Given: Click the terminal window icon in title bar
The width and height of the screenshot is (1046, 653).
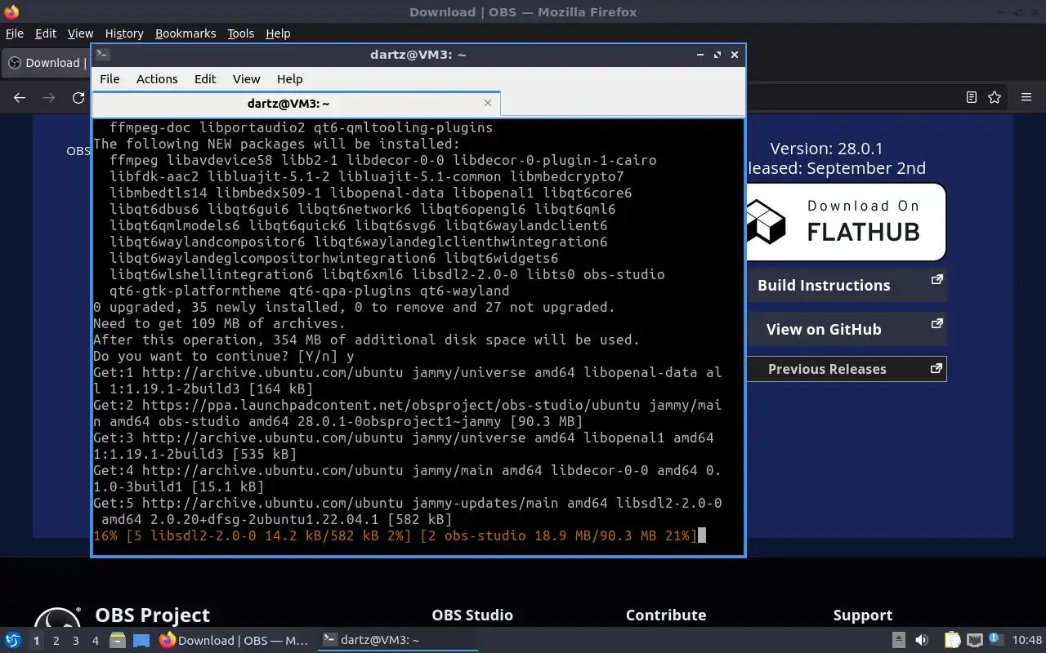Looking at the screenshot, I should point(102,55).
